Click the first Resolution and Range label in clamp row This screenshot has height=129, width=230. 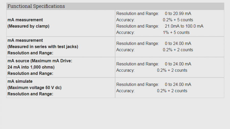(x=137, y=14)
